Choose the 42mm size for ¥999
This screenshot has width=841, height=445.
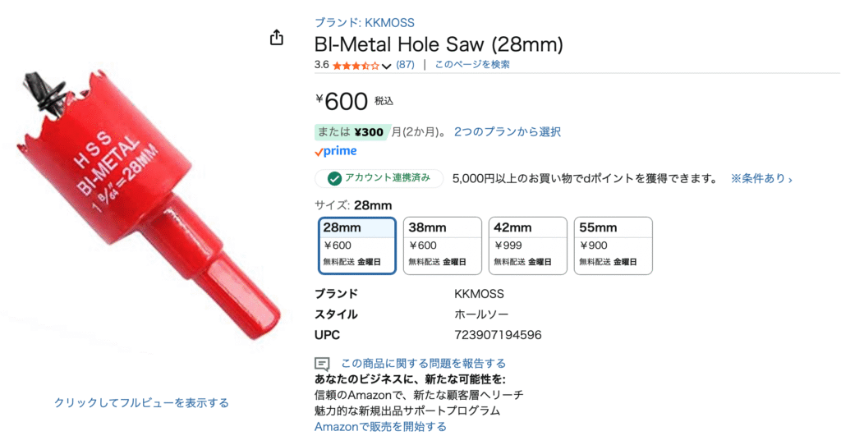click(x=528, y=245)
